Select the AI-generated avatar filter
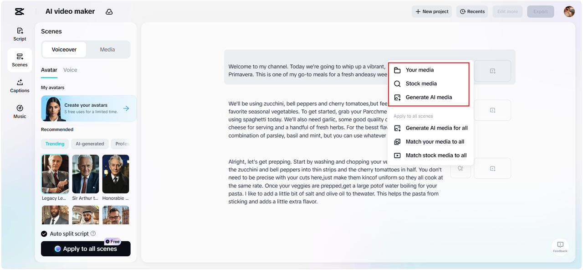 click(x=90, y=144)
